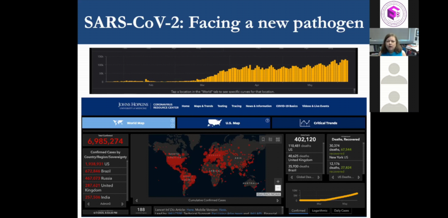Screen dimensions: 448x218
Task: Select the first blank participant avatar
Action: pos(394,70)
